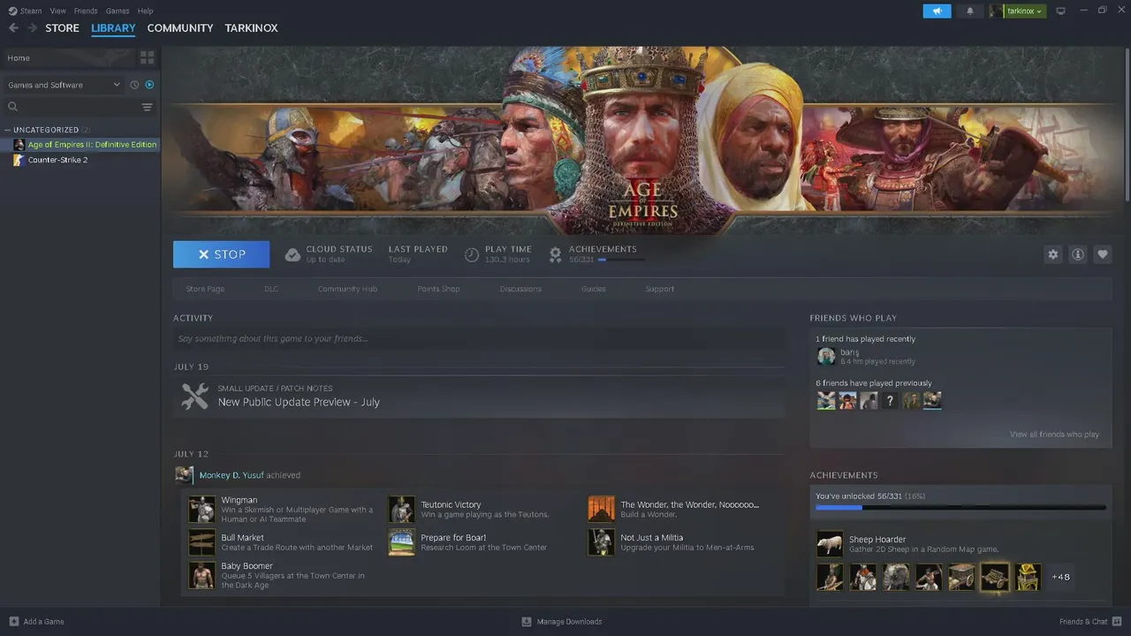Screen dimensions: 1131x636
Task: Open the Support link
Action: pyautogui.click(x=659, y=289)
